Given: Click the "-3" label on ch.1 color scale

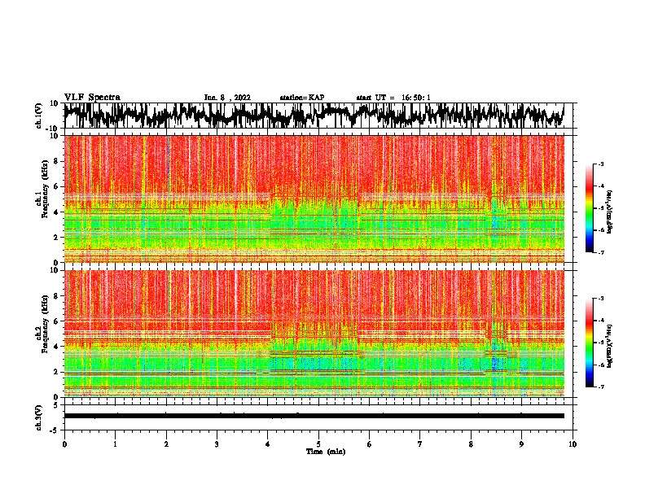Looking at the screenshot, I should [601, 164].
